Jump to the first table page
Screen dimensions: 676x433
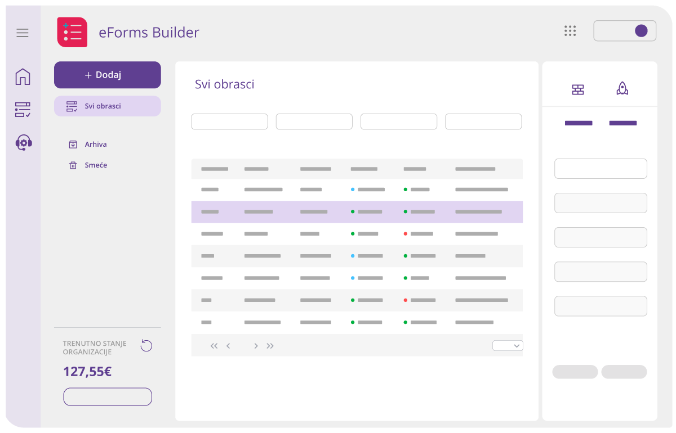[214, 346]
